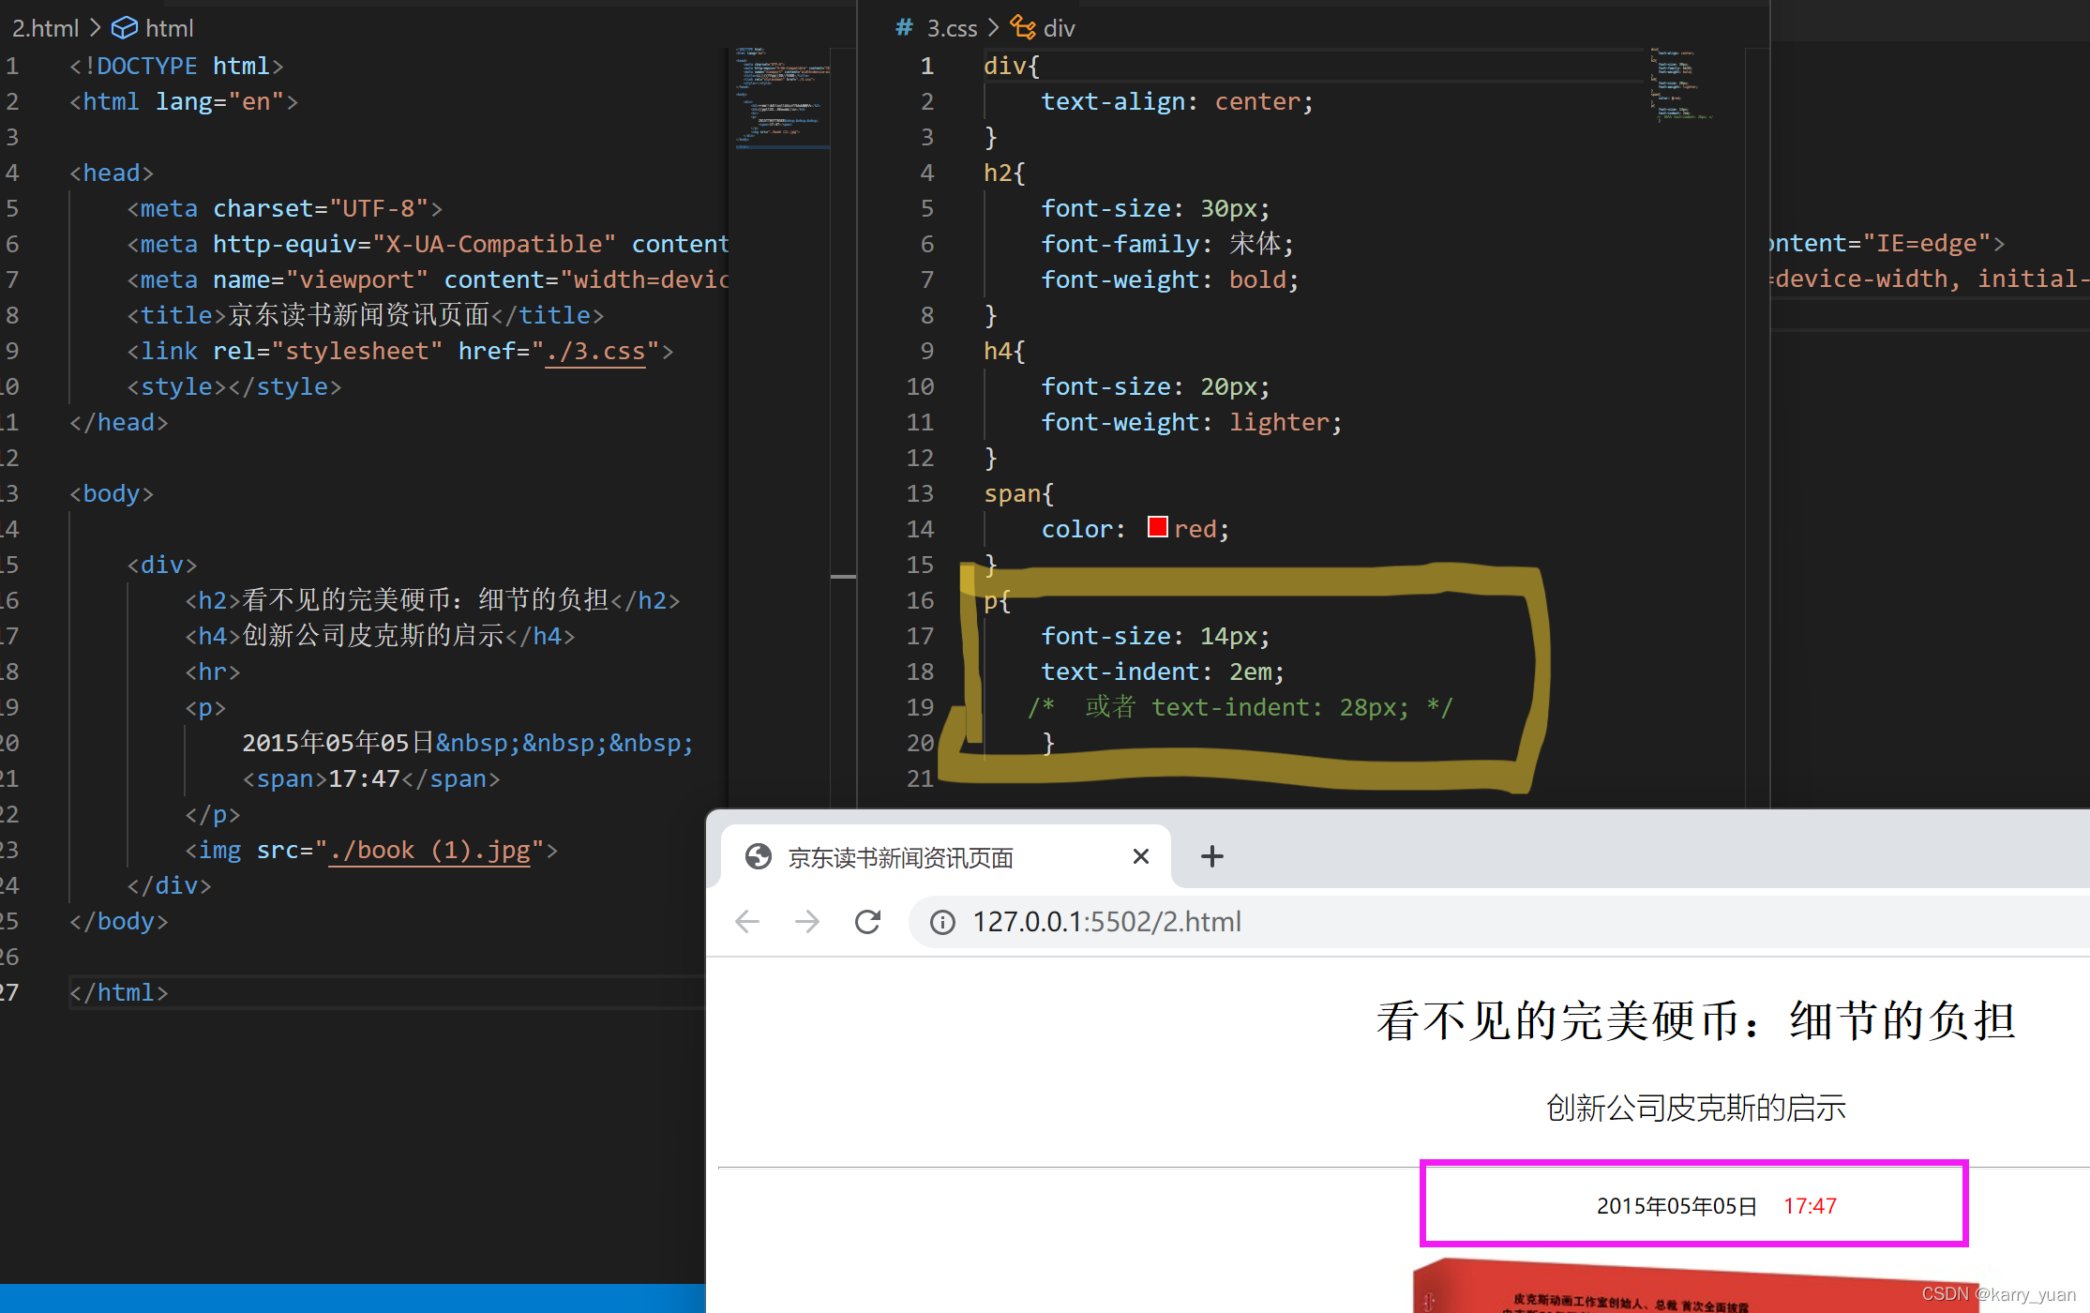Open a new browser tab with plus icon
Screen dimensions: 2090x1313
(1211, 856)
